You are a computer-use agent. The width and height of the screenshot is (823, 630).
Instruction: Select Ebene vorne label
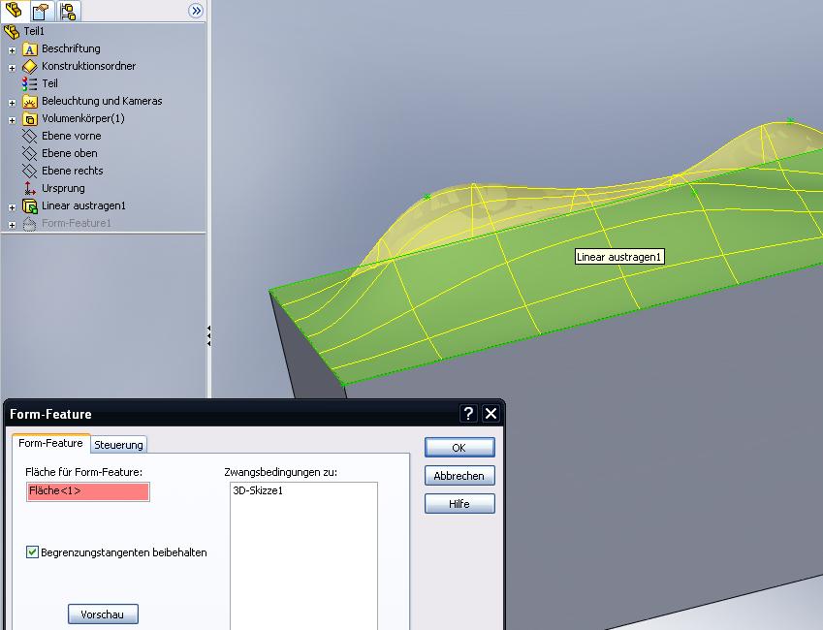(x=72, y=136)
